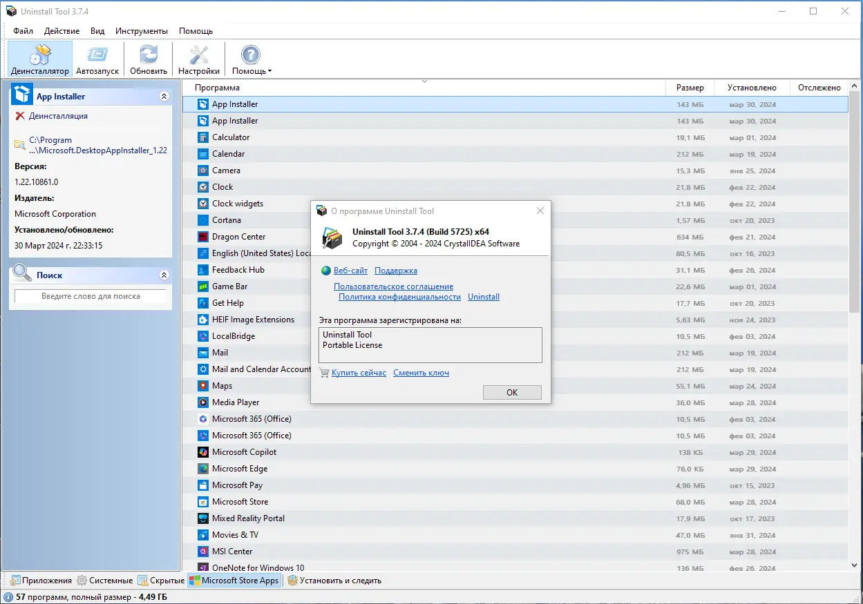863x604 pixels.
Task: Click the Get Help app icon
Action: pyautogui.click(x=202, y=303)
